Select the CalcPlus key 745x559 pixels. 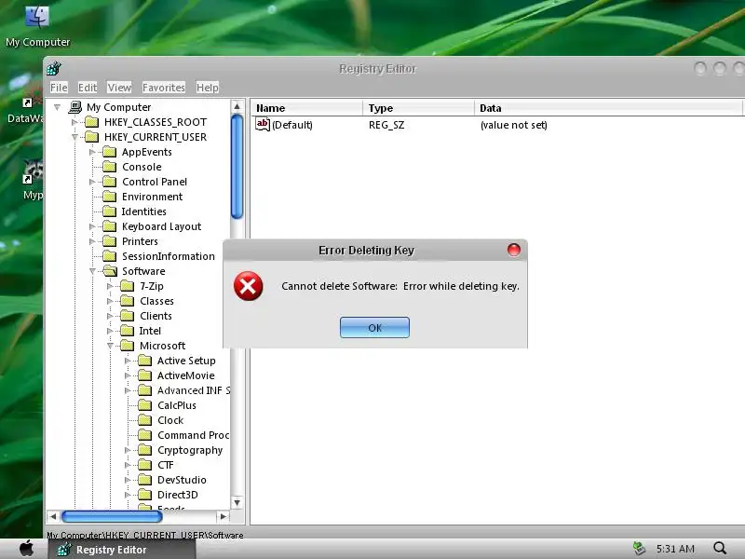click(x=177, y=405)
